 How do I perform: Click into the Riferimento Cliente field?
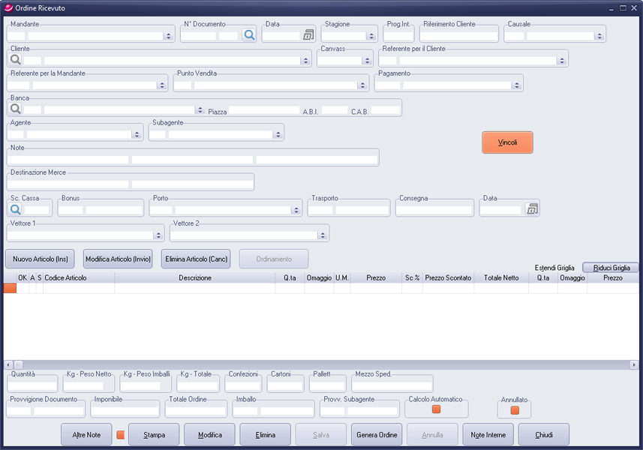tap(459, 36)
